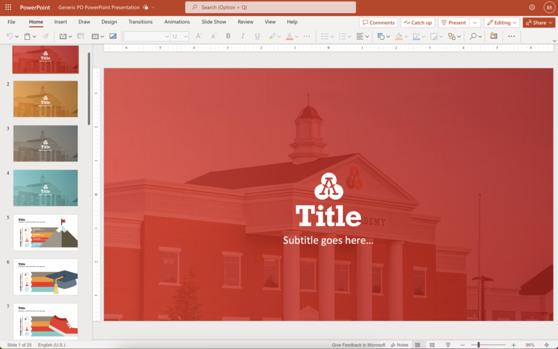Open the document title dropdown chevron
The height and width of the screenshot is (349, 558).
pos(153,8)
